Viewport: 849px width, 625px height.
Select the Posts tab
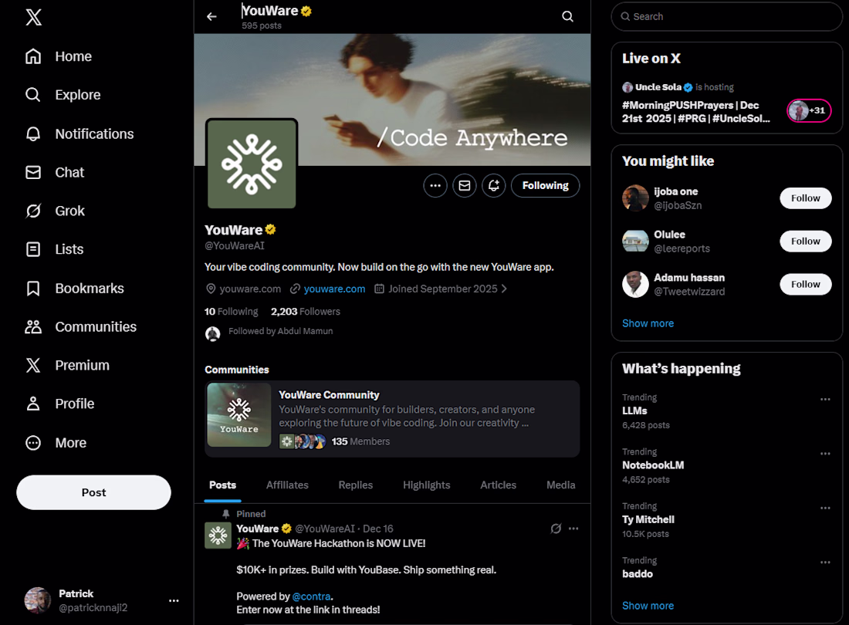(x=222, y=485)
